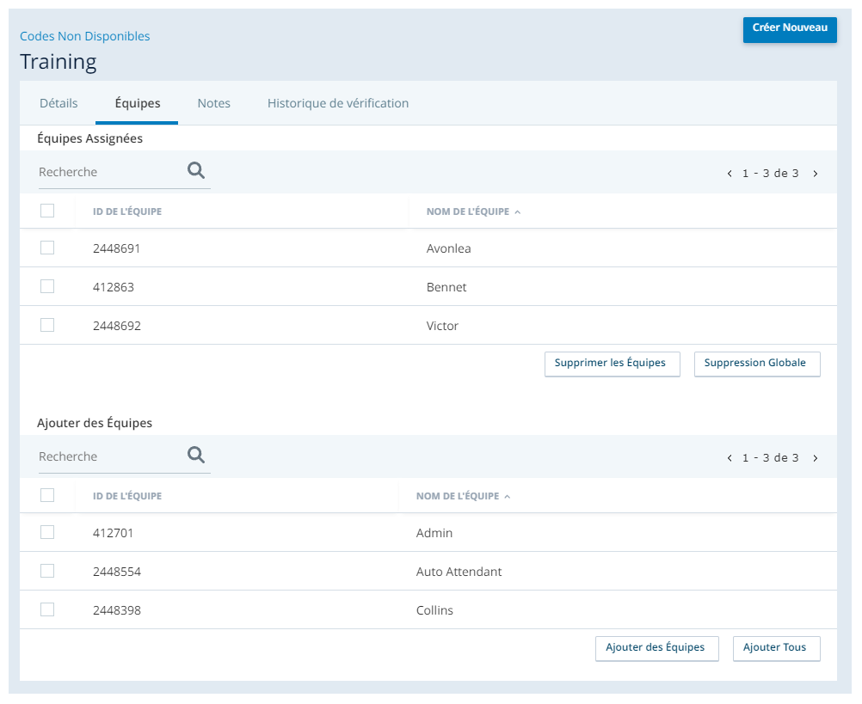Viewport: 862px width, 704px height.
Task: Select the Victor team checkbox
Action: [47, 325]
